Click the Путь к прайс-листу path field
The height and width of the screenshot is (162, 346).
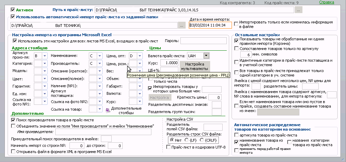[194, 10]
